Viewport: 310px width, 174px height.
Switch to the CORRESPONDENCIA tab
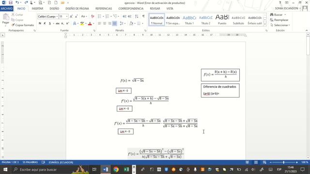point(131,9)
